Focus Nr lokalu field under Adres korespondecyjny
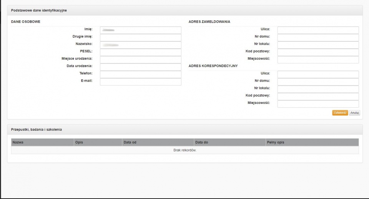This screenshot has height=199, width=369. (318, 89)
